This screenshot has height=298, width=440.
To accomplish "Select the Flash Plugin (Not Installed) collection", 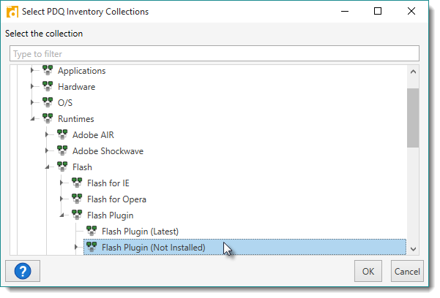I will coord(154,248).
